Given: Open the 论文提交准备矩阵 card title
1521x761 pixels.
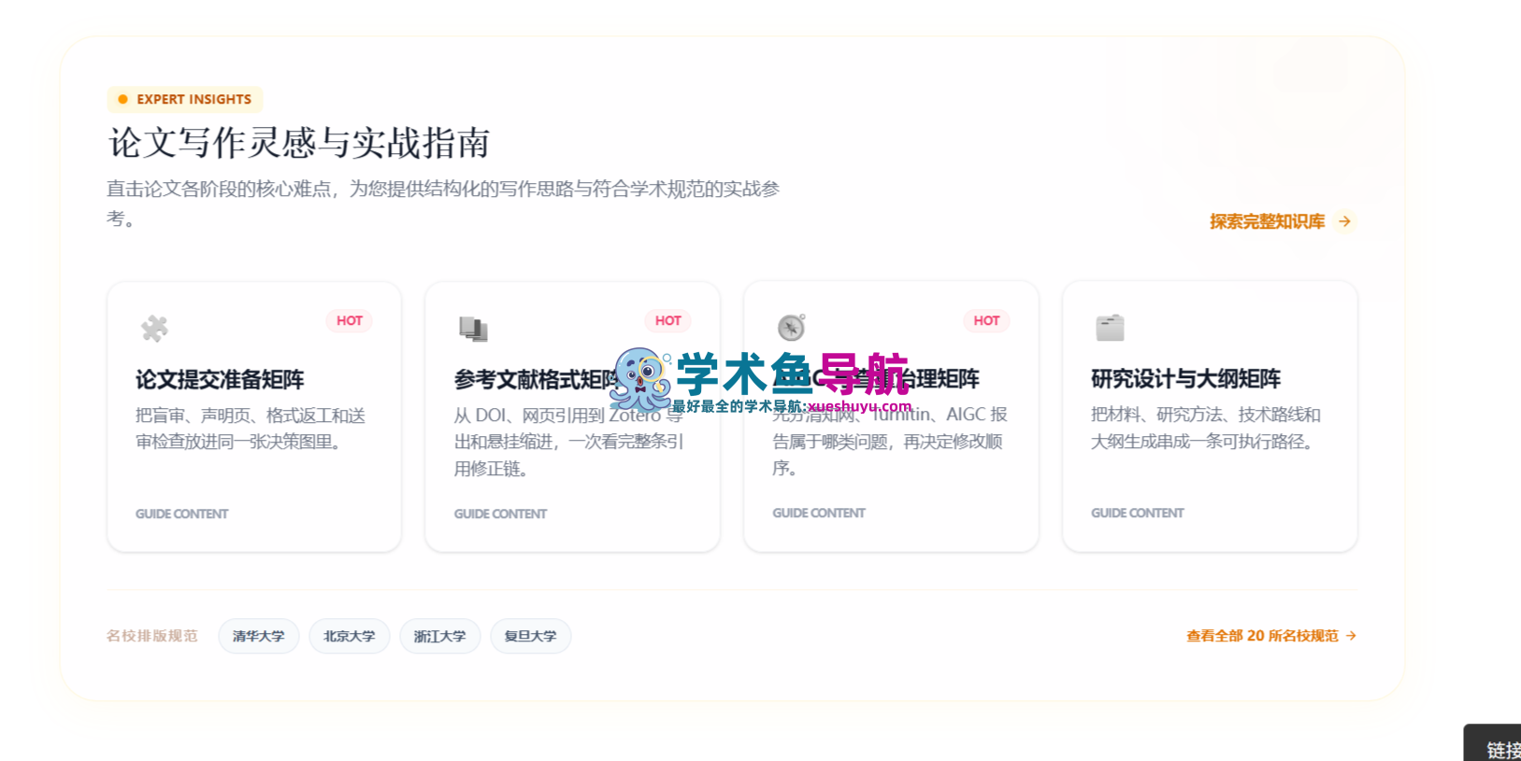Looking at the screenshot, I should click(x=220, y=379).
